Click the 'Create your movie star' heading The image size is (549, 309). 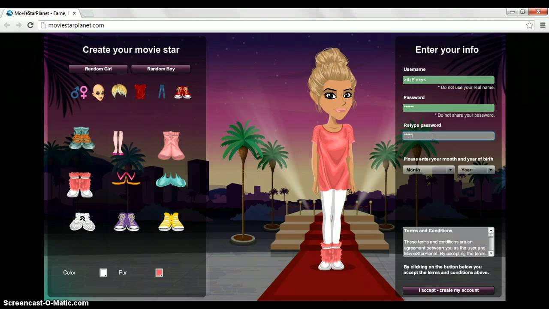pos(131,50)
